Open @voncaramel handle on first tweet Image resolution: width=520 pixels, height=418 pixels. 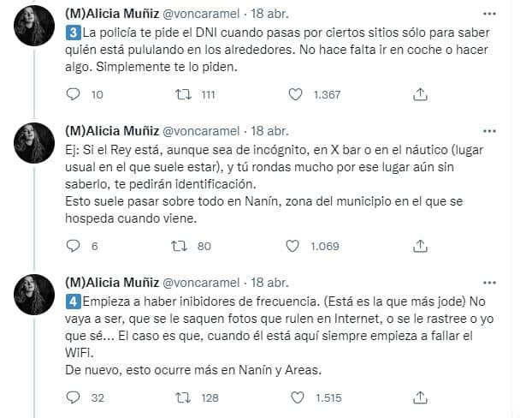pyautogui.click(x=201, y=14)
